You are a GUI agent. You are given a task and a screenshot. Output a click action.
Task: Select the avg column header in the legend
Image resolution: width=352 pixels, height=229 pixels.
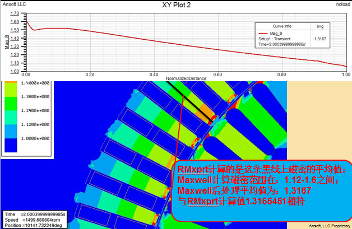pos(320,26)
